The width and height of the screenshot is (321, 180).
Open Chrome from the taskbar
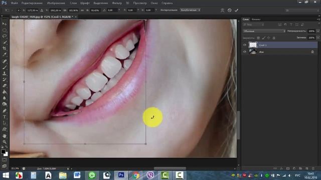pos(135,175)
